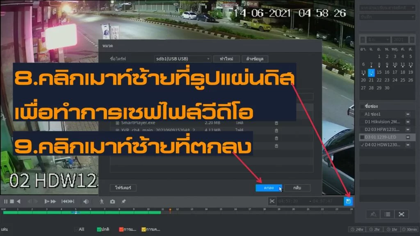Expand the calendar month dropdown
Viewport: 420px width, 236px height.
coord(375,40)
